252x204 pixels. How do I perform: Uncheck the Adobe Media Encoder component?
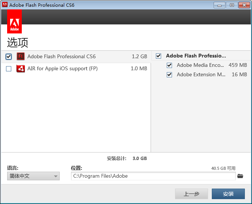coord(169,65)
